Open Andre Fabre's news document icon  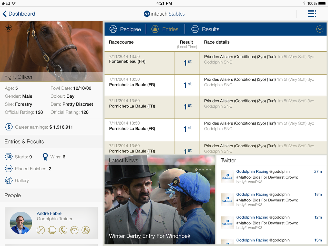52,230
